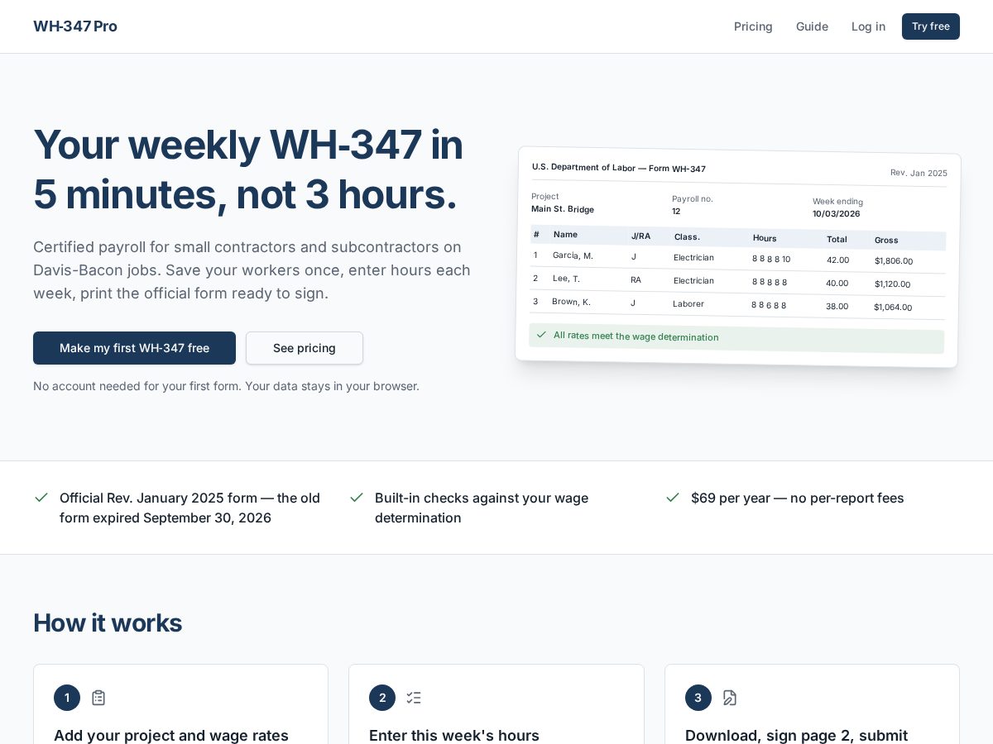
Task: Click the $69 per year feature text
Action: click(798, 498)
